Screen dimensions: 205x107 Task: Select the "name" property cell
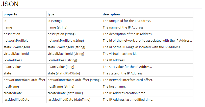coord(8,27)
